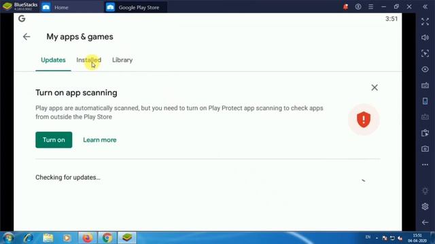Switch to the BlueStacks Home tab
The height and width of the screenshot is (244, 435).
(71, 7)
